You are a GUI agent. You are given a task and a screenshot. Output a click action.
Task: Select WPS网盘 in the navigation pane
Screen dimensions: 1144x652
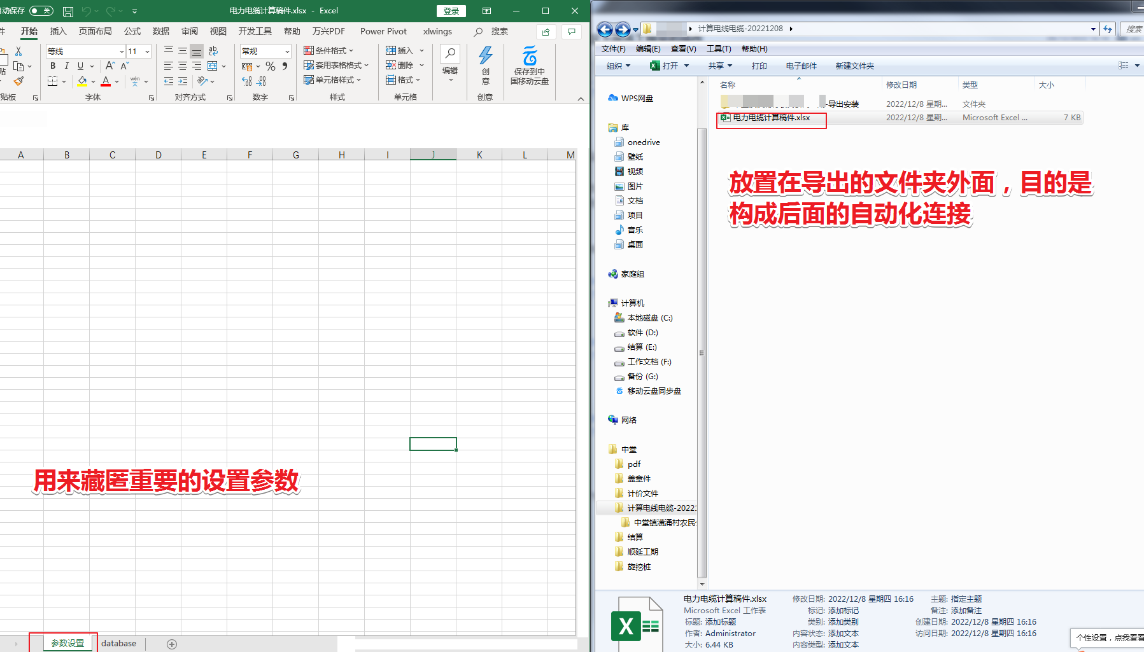pyautogui.click(x=631, y=98)
